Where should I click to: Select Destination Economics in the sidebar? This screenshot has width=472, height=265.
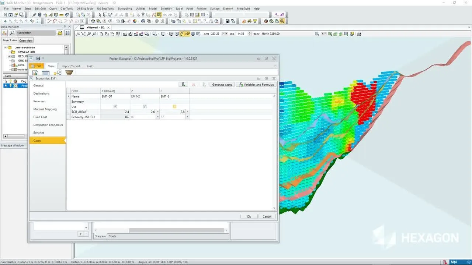pyautogui.click(x=48, y=125)
